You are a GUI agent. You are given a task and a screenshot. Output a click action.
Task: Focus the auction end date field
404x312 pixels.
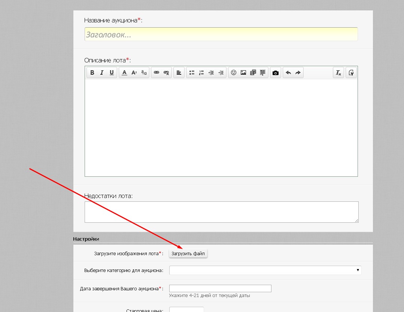[220, 288]
